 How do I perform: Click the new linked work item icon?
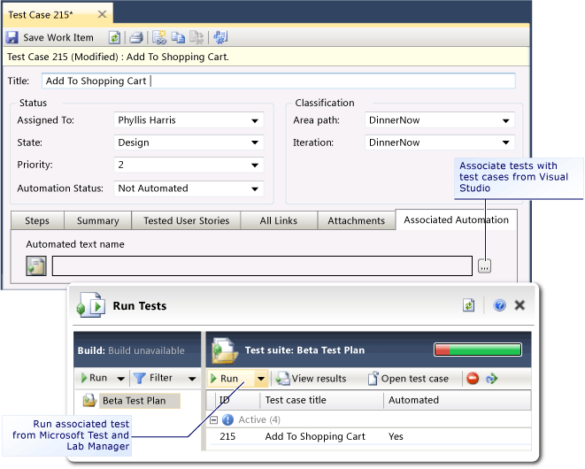point(159,37)
